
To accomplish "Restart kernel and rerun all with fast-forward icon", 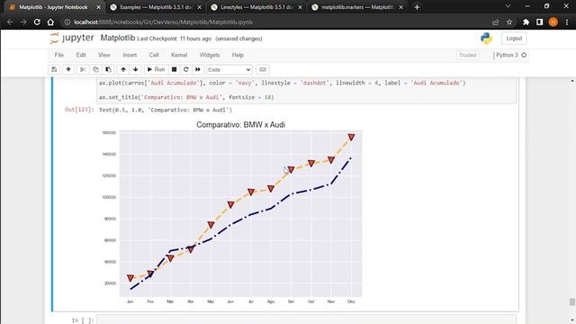I will (x=198, y=69).
